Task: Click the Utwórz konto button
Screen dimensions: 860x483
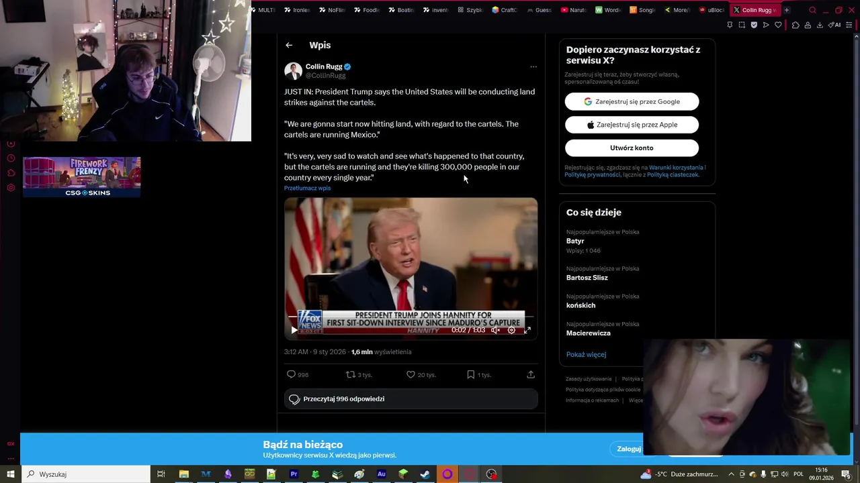Action: (632, 148)
